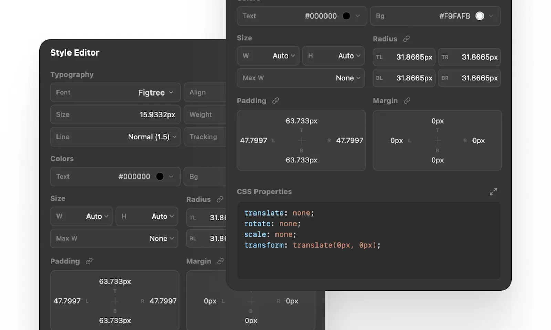Image resolution: width=551 pixels, height=330 pixels.
Task: Click the 'translate: none;' CSS line
Action: [279, 213]
